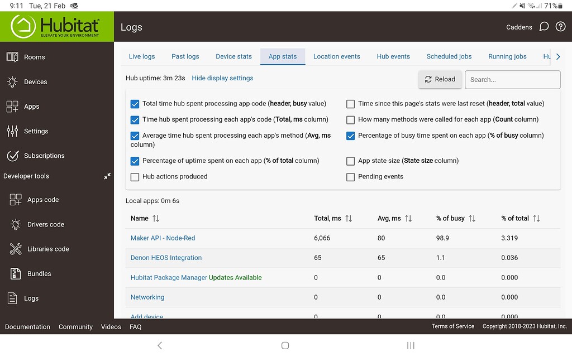Tap the Android home navigation icon
Screen dimensions: 572x357
[x=285, y=345]
